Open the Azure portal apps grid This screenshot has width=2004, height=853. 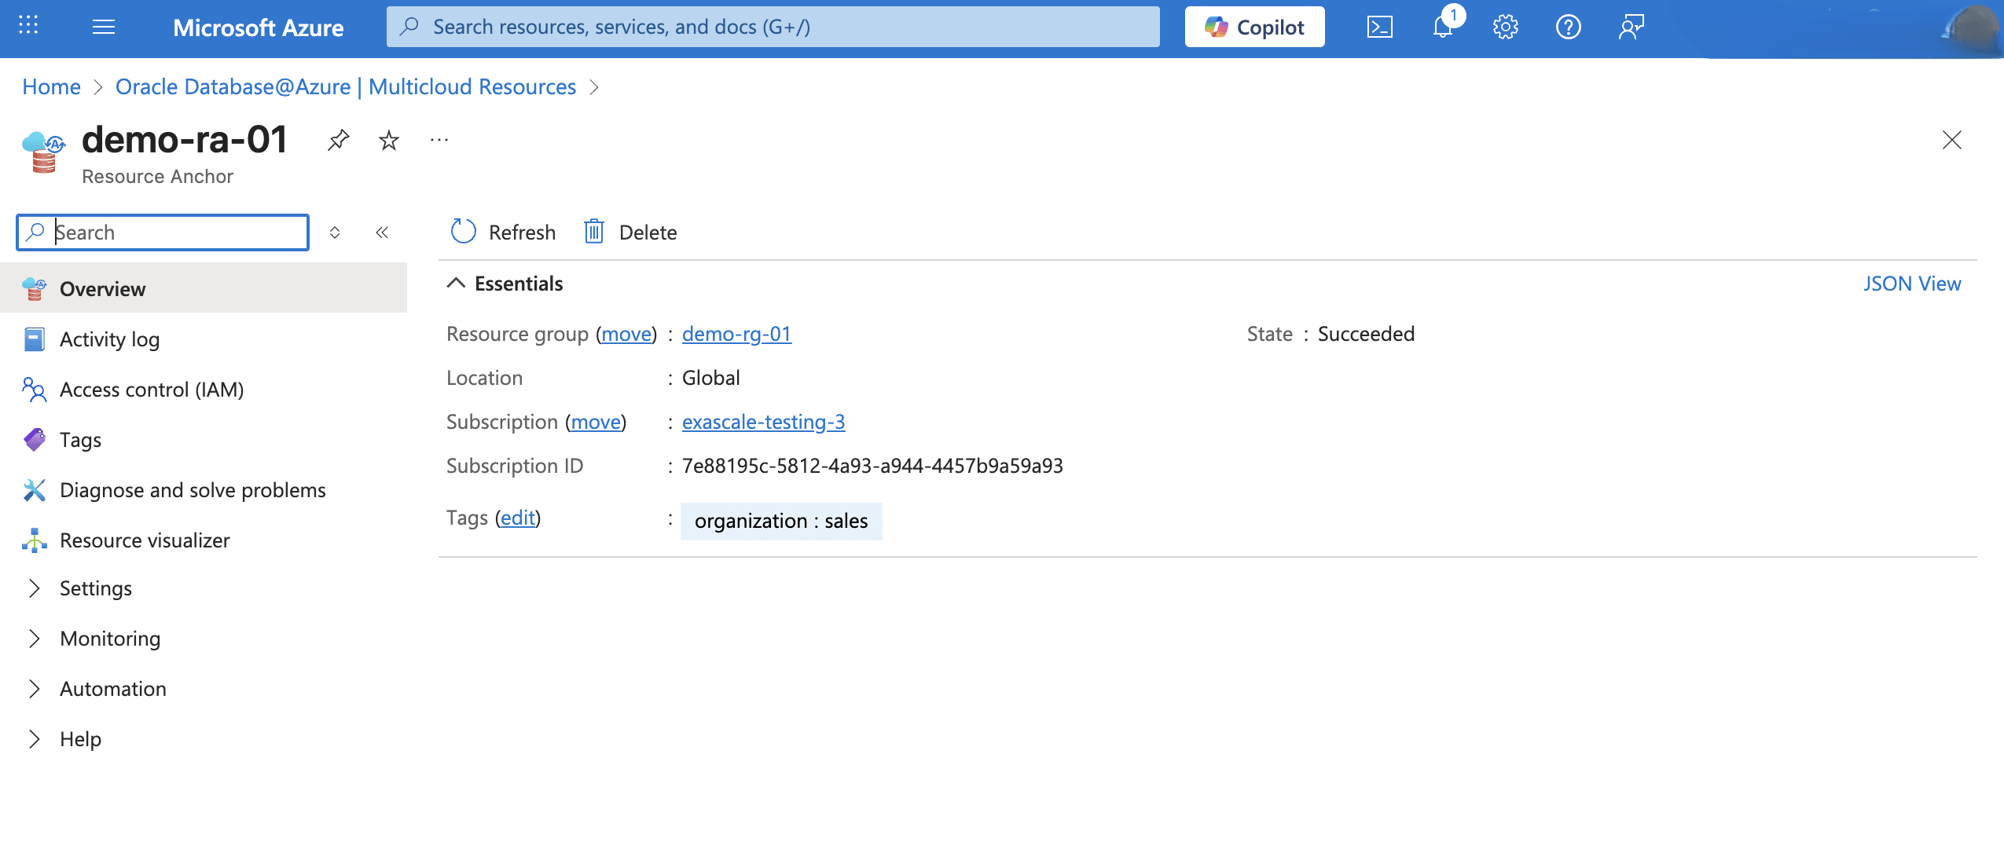pyautogui.click(x=28, y=26)
